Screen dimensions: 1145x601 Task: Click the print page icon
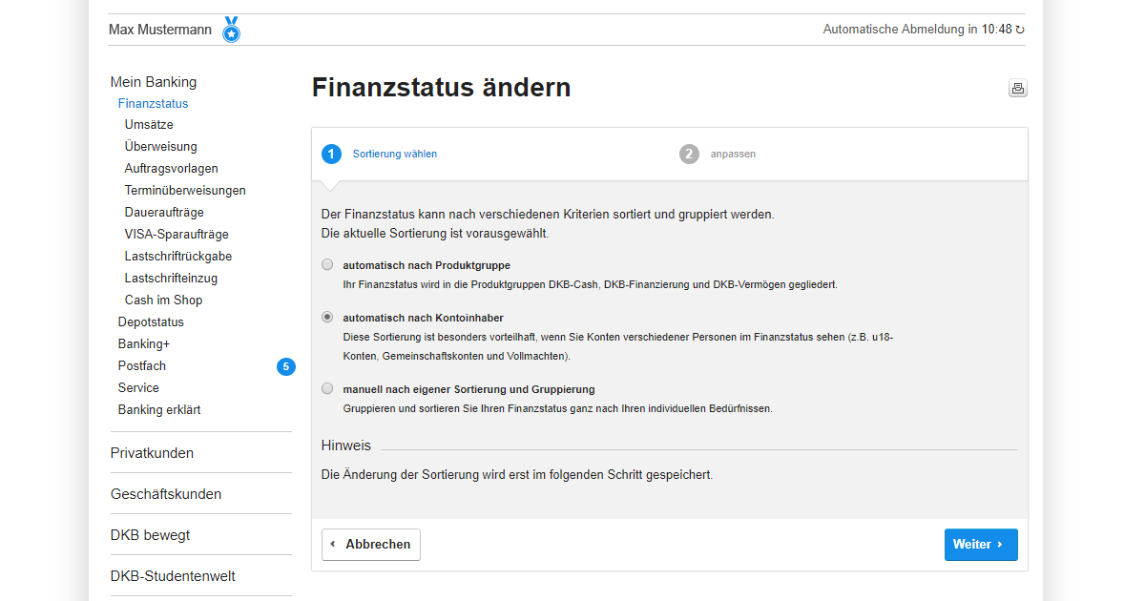[x=1018, y=89]
